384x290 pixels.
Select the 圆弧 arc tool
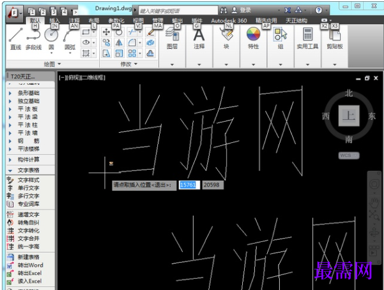69,39
